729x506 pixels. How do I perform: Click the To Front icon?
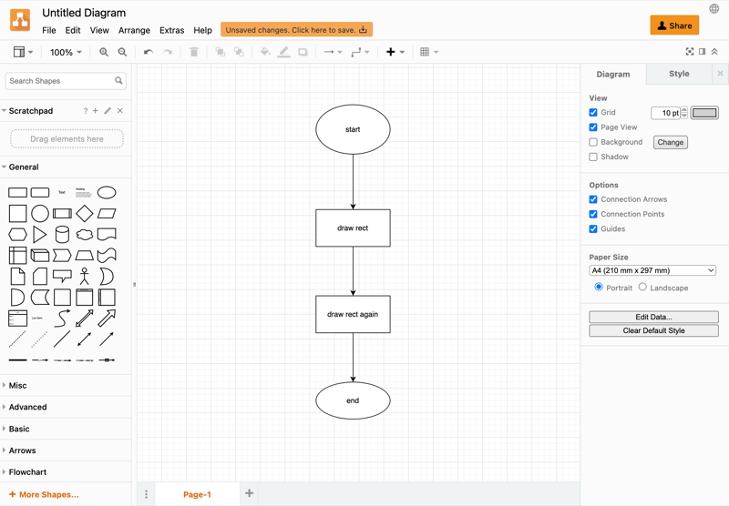click(x=220, y=52)
